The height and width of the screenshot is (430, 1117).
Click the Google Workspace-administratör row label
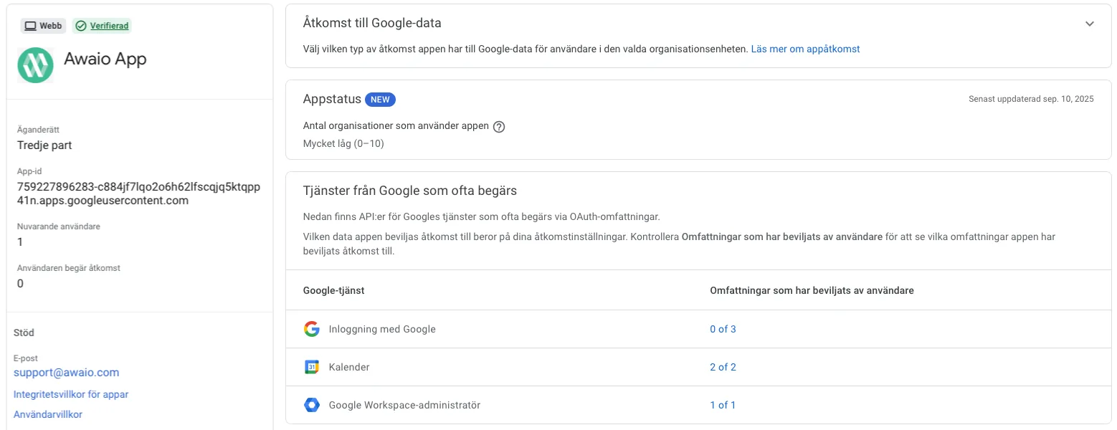pos(404,405)
